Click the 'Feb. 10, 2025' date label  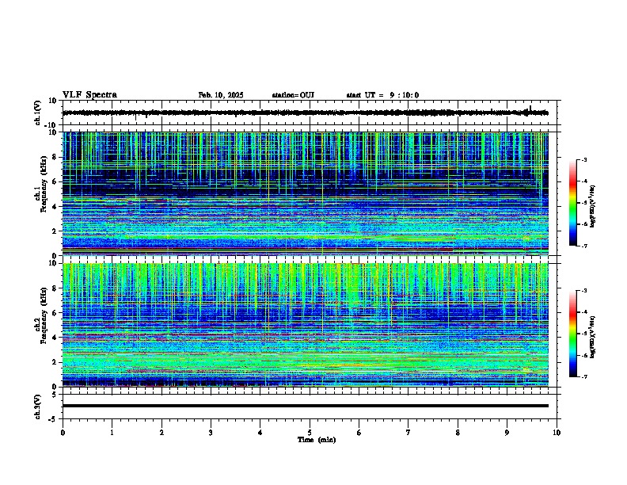(x=221, y=95)
